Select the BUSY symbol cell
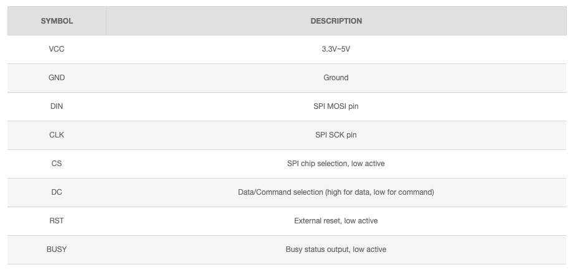Screen dimensions: 578x275 coord(57,249)
